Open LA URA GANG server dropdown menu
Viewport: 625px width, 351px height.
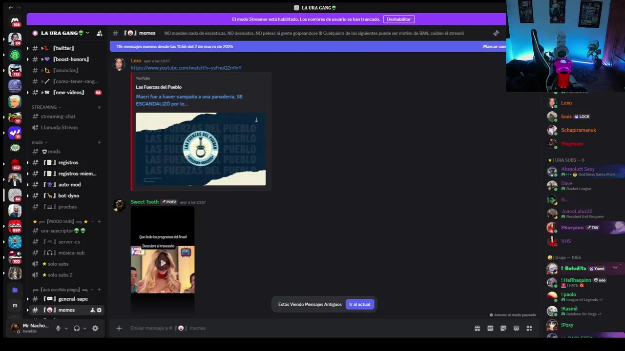(x=61, y=33)
